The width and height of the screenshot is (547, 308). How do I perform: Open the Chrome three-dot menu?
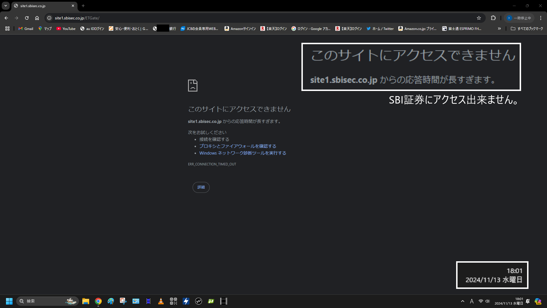541,18
